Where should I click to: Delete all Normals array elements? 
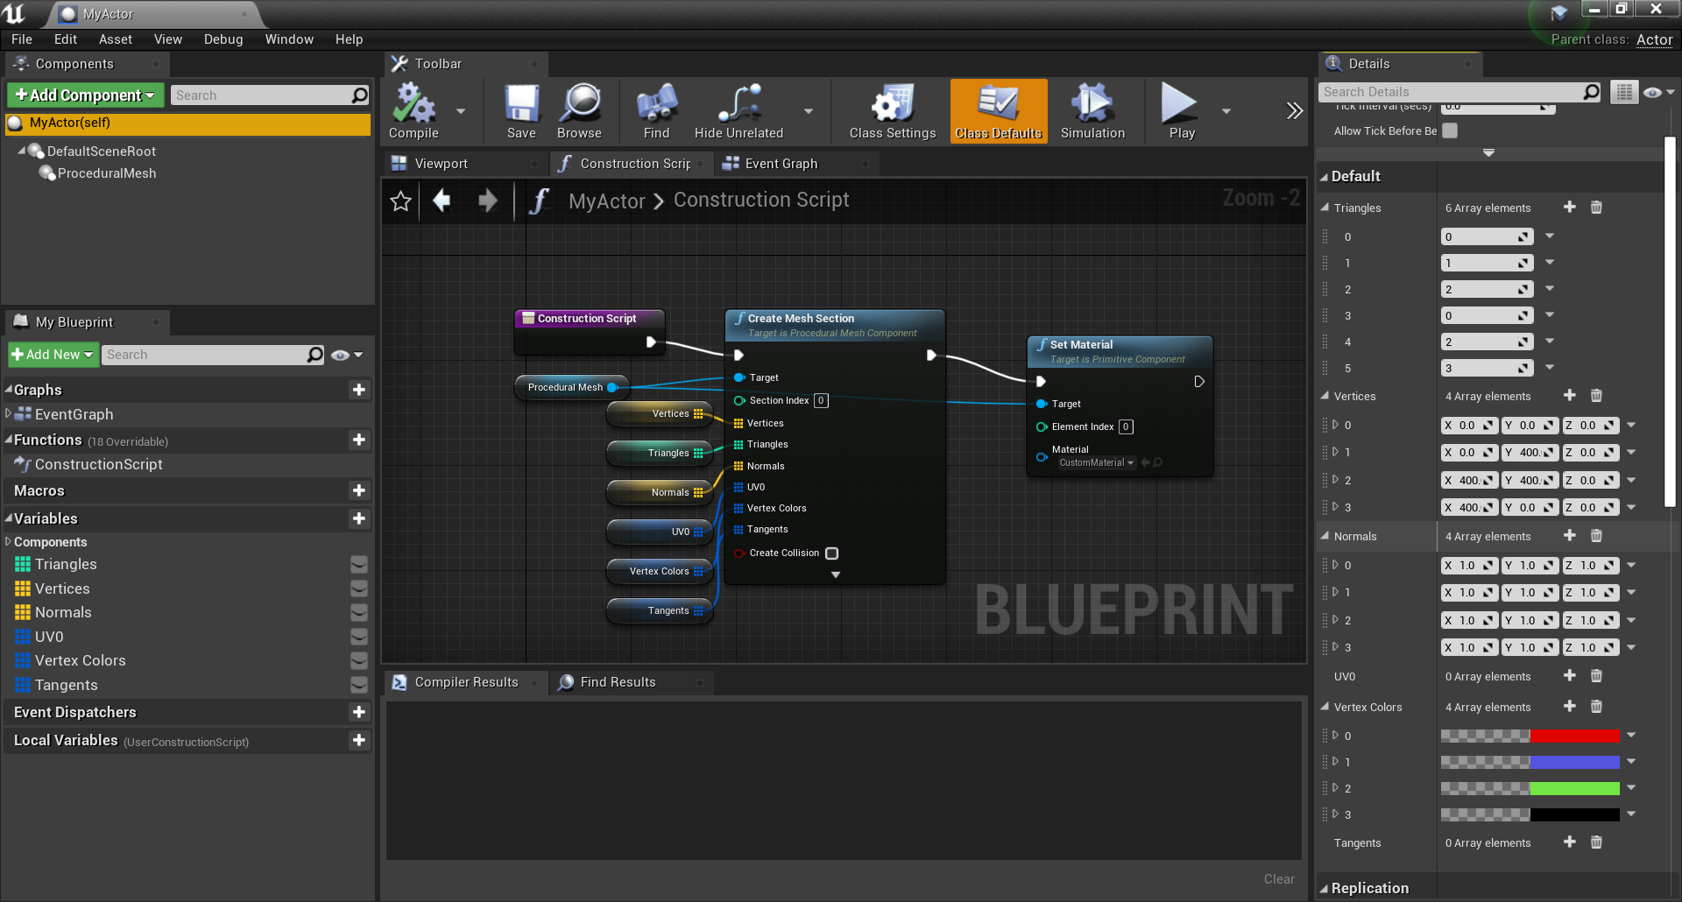(1596, 535)
